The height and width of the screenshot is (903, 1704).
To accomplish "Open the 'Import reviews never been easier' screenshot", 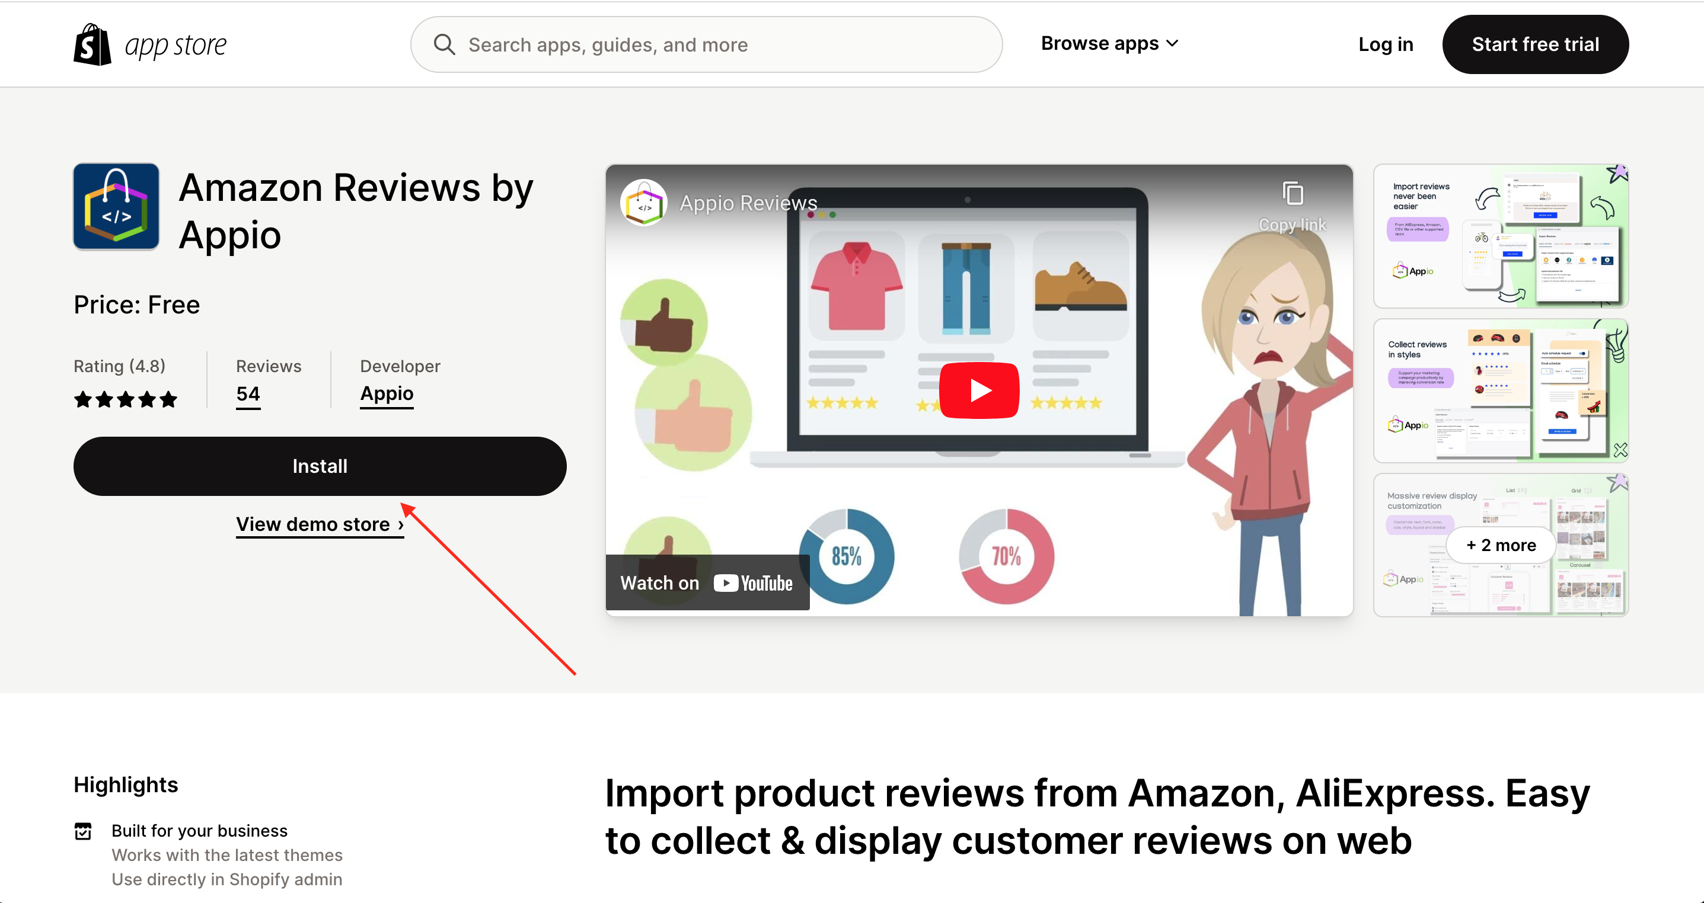I will (1500, 236).
